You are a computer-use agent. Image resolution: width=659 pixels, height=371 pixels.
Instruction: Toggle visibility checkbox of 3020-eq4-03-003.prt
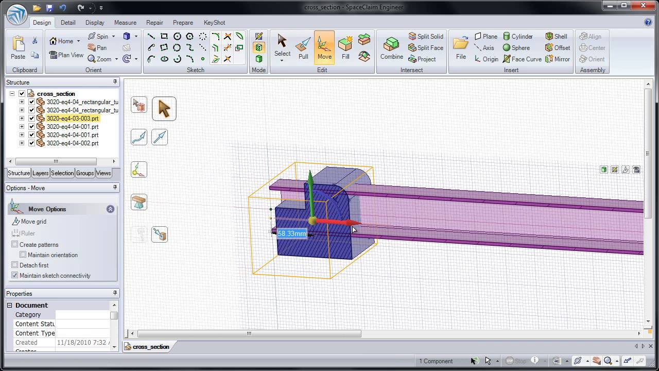31,118
